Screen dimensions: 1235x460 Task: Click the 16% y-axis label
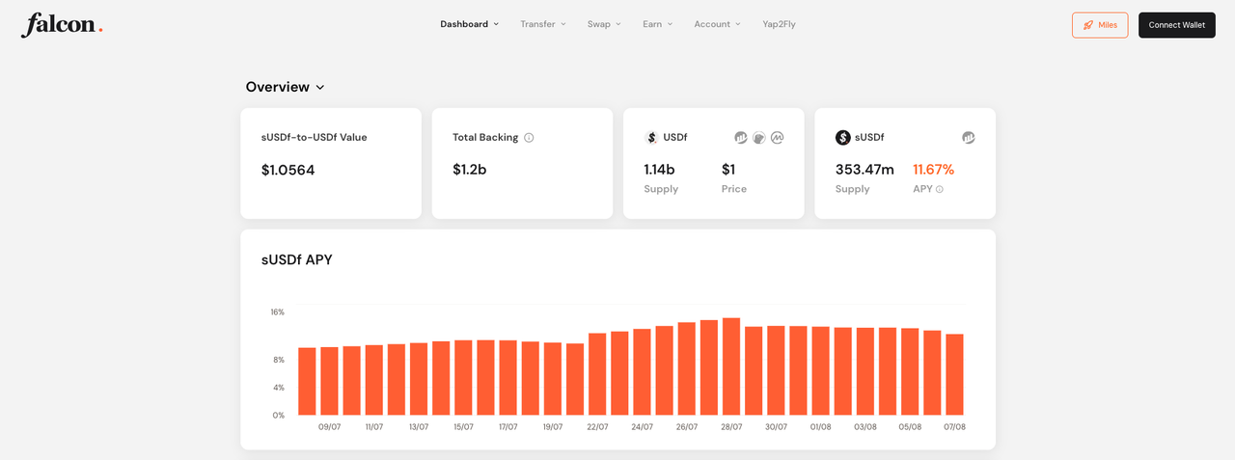[278, 312]
